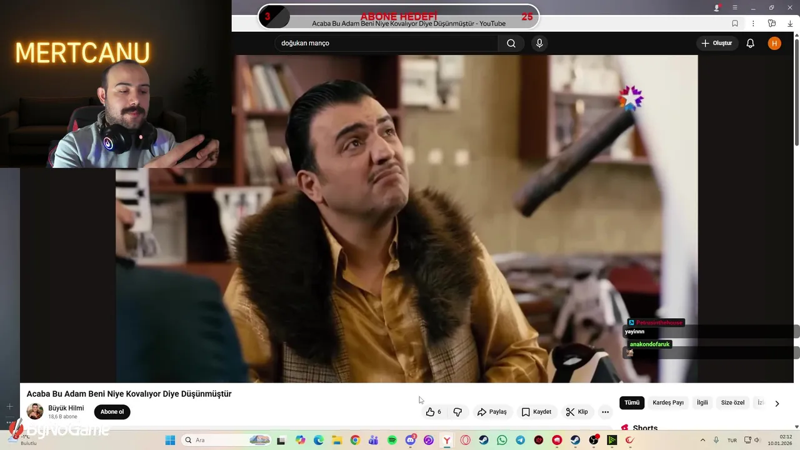Show more chips with right chevron
The width and height of the screenshot is (800, 450).
(x=777, y=403)
